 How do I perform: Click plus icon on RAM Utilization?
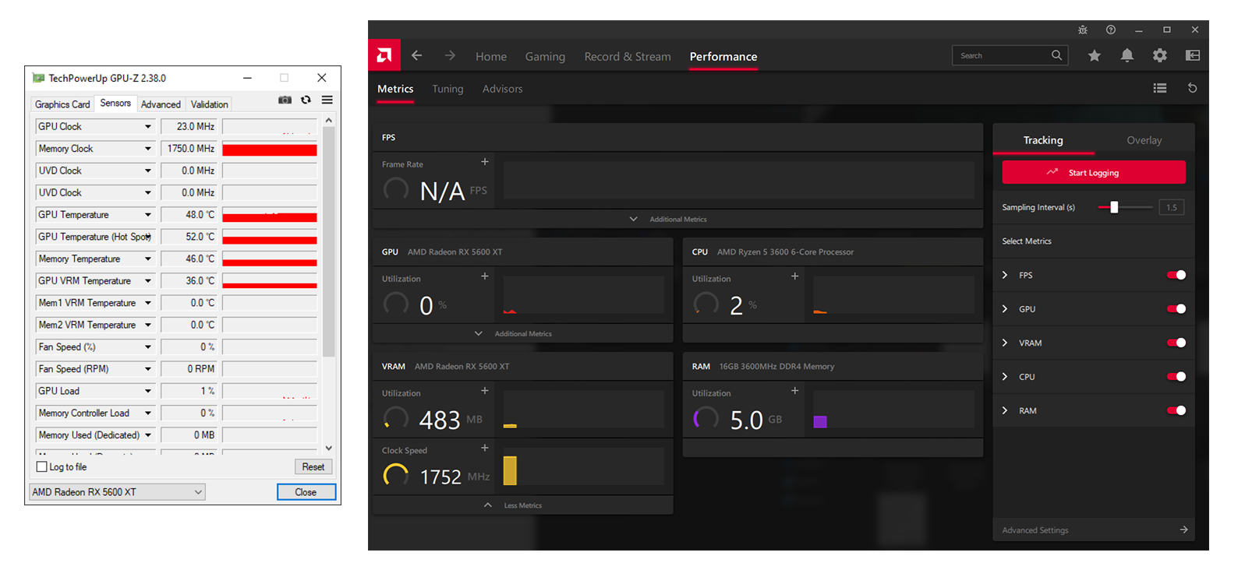(795, 391)
